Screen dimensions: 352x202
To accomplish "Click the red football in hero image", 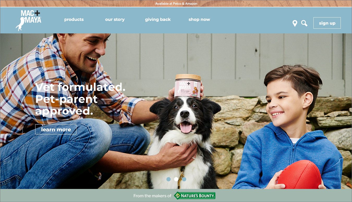I will pos(299,174).
